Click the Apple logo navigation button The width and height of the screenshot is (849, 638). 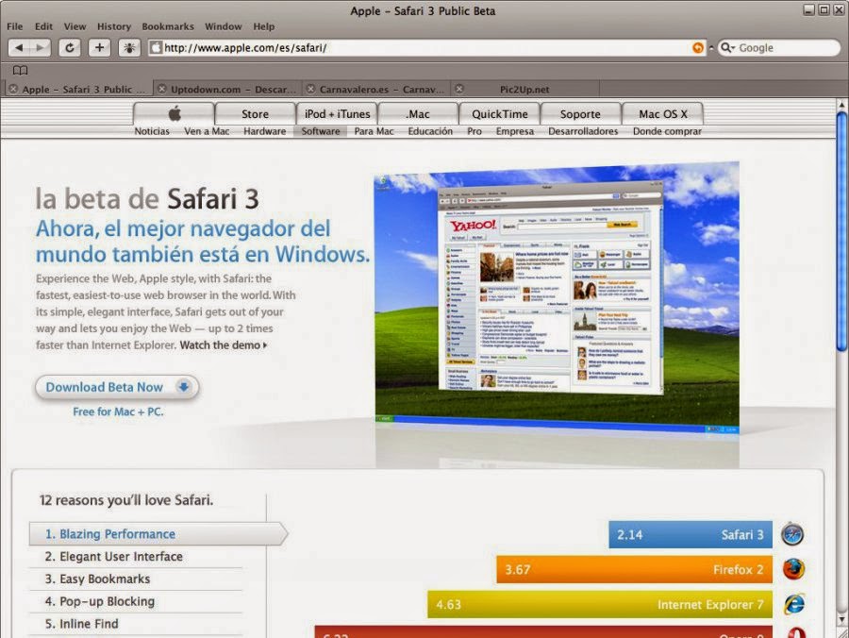pos(174,114)
